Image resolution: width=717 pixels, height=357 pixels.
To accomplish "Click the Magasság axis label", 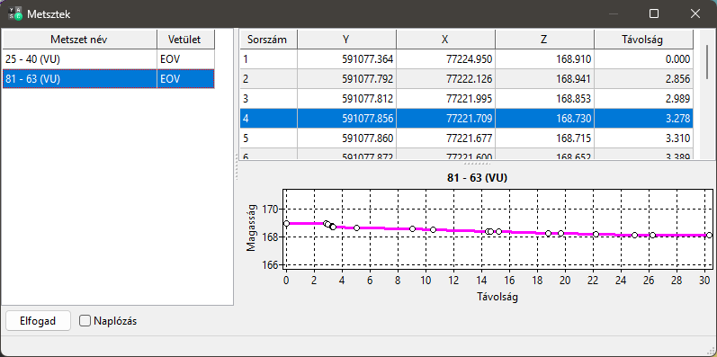I will pyautogui.click(x=251, y=228).
